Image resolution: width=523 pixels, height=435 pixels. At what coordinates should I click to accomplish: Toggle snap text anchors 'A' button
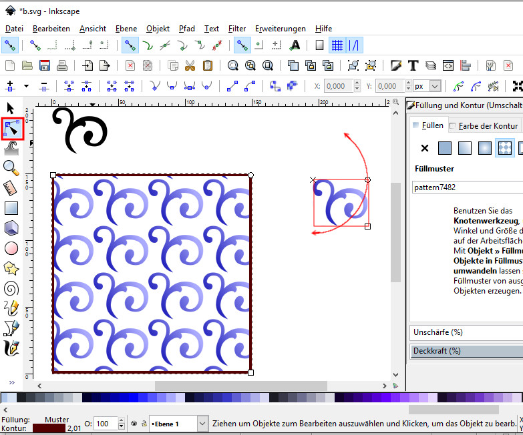[x=294, y=45]
